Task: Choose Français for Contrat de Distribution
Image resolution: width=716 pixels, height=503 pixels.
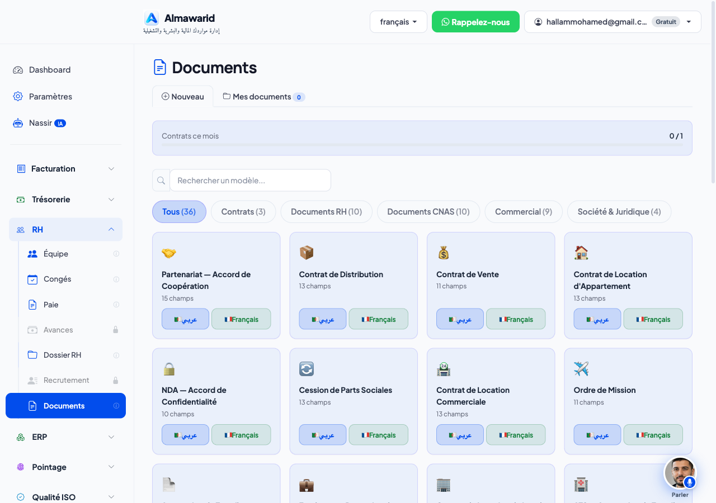Action: [x=378, y=319]
